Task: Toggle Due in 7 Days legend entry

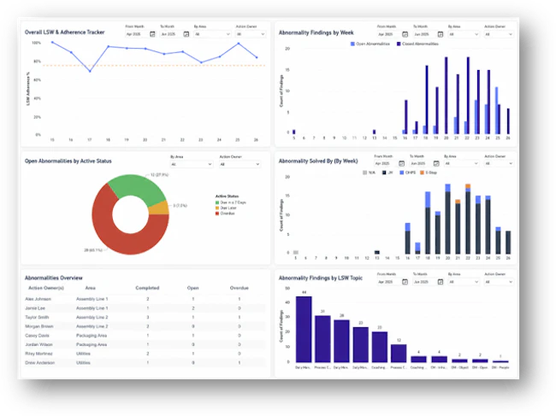Action: pos(230,202)
